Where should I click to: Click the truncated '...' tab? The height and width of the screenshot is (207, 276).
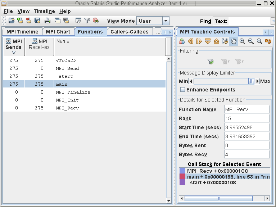pyautogui.click(x=158, y=32)
